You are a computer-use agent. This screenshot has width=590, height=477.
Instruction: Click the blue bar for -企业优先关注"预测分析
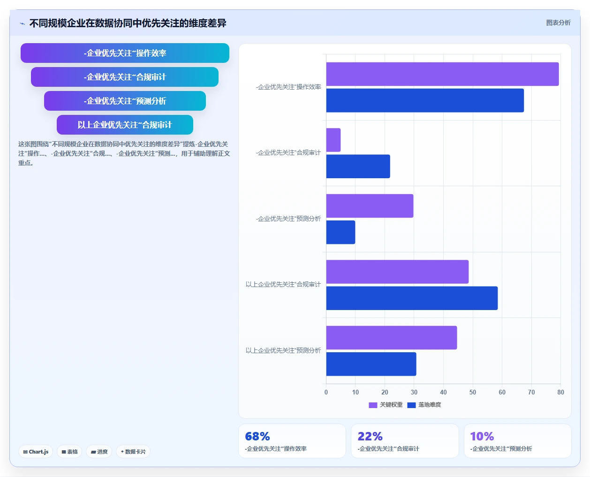(x=340, y=232)
